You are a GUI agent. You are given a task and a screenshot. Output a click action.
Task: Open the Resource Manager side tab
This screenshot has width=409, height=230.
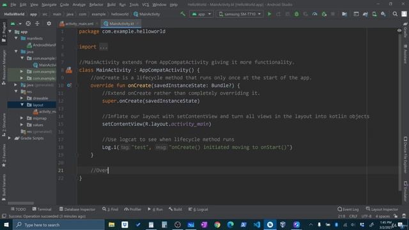pos(4,67)
